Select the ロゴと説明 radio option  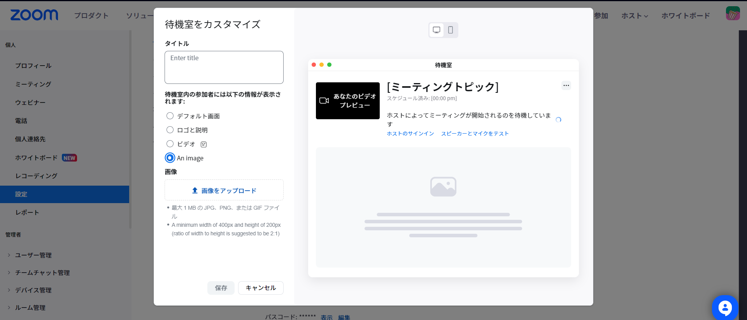pos(170,130)
